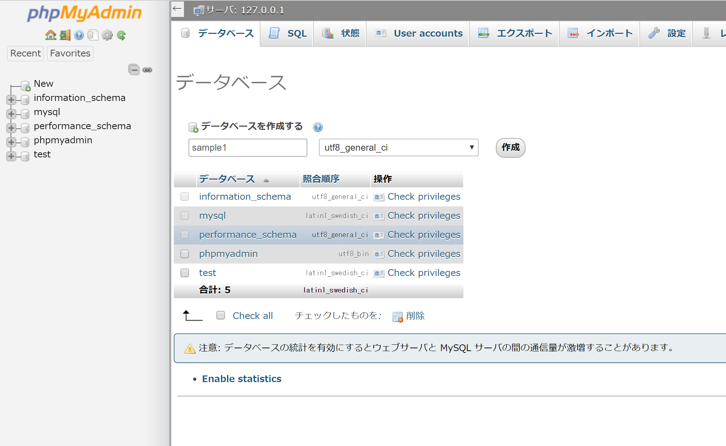Open the create database help bubble
Image resolution: width=726 pixels, height=446 pixels.
(x=318, y=127)
